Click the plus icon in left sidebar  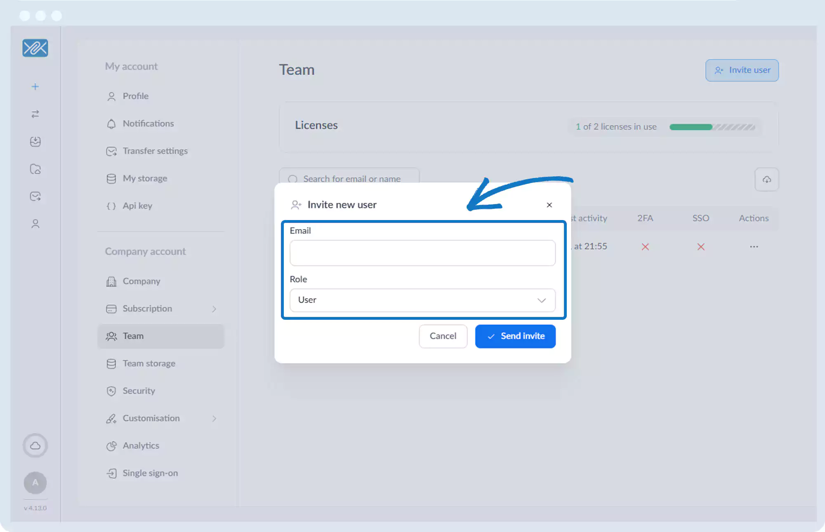coord(35,87)
